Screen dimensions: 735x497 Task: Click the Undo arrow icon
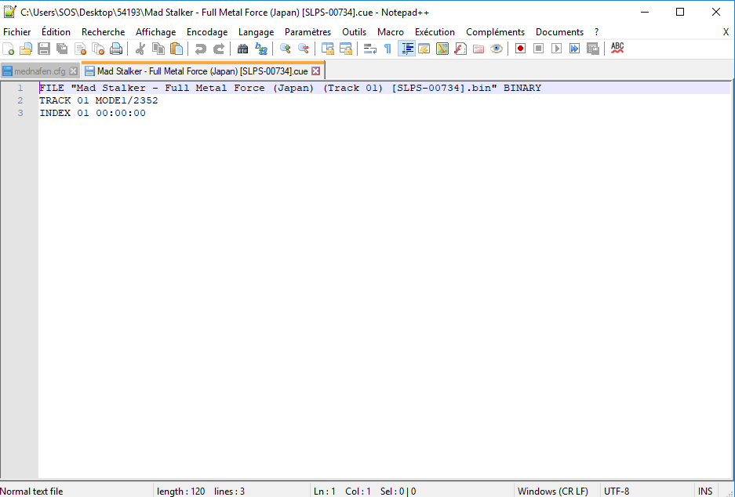200,49
